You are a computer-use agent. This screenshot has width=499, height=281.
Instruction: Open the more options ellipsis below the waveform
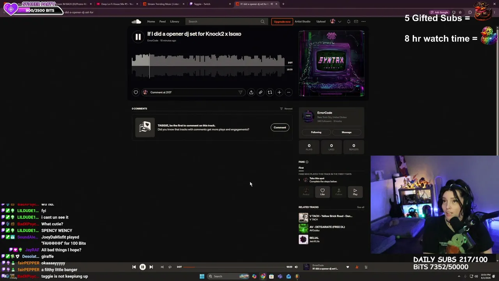[288, 92]
